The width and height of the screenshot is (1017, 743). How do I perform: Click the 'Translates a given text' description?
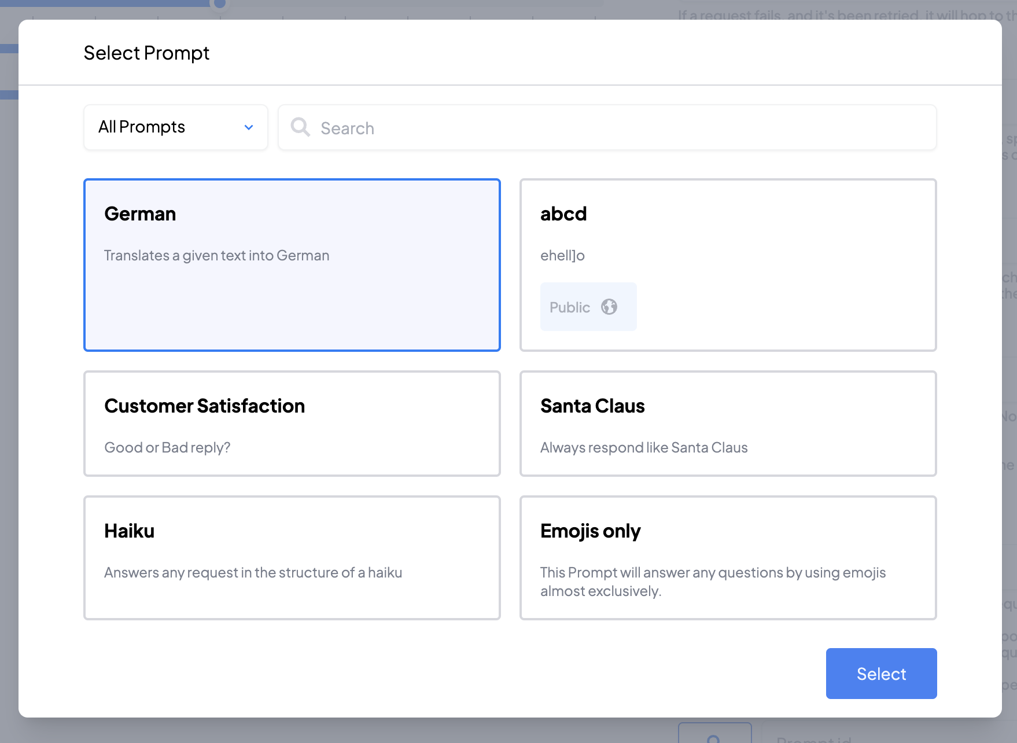(216, 255)
